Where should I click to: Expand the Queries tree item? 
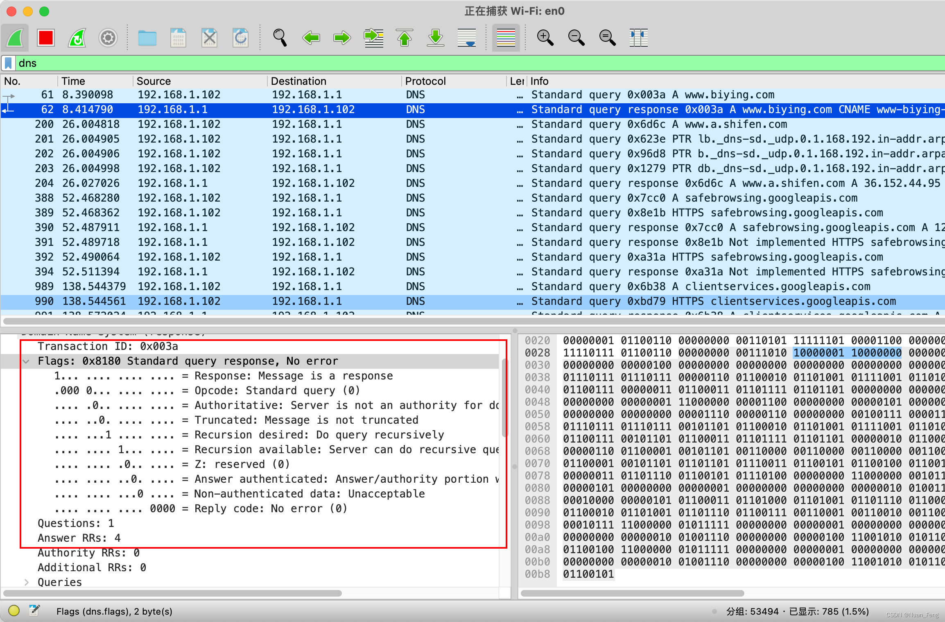point(27,582)
